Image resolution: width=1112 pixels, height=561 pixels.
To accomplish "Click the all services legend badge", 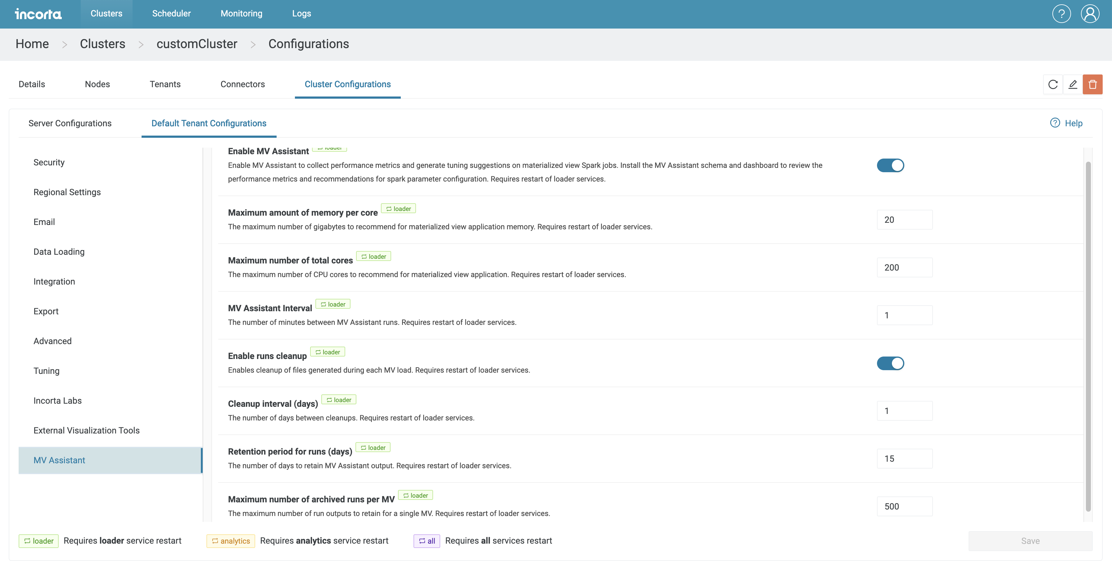I will pyautogui.click(x=427, y=541).
